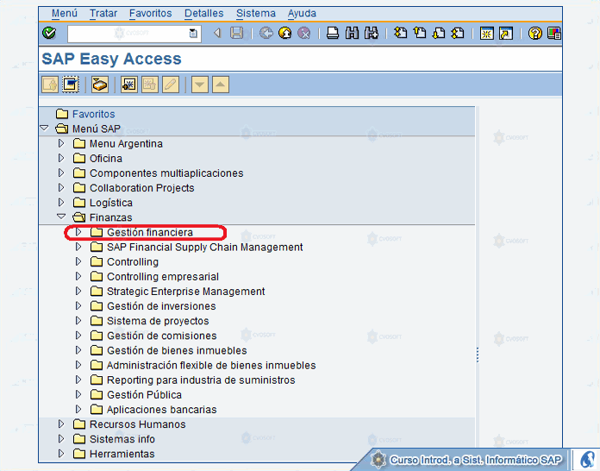This screenshot has height=471, width=600.
Task: Click the Next Page icon
Action: pos(439,34)
